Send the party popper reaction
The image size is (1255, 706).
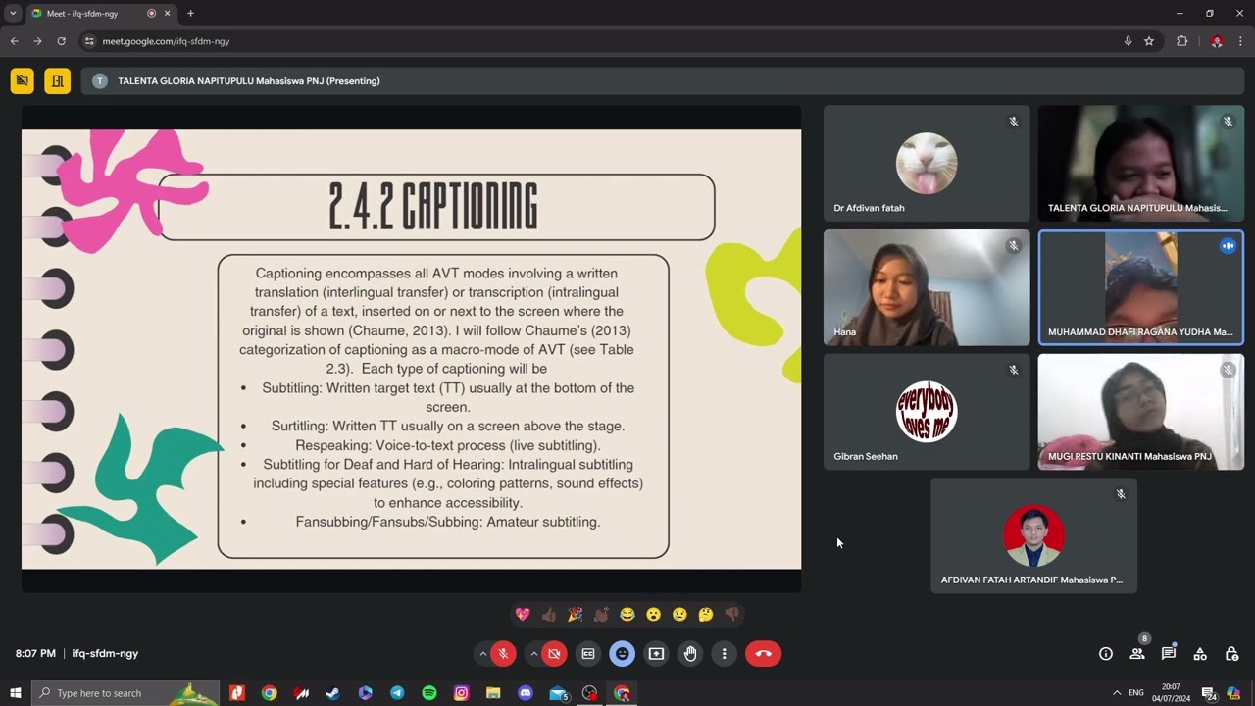click(x=576, y=615)
